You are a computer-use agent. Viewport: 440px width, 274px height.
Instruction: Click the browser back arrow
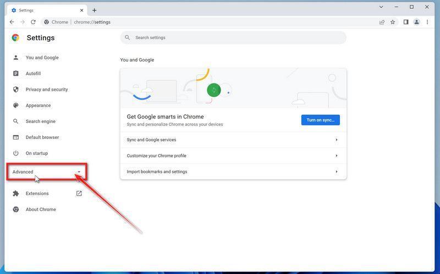(x=12, y=22)
